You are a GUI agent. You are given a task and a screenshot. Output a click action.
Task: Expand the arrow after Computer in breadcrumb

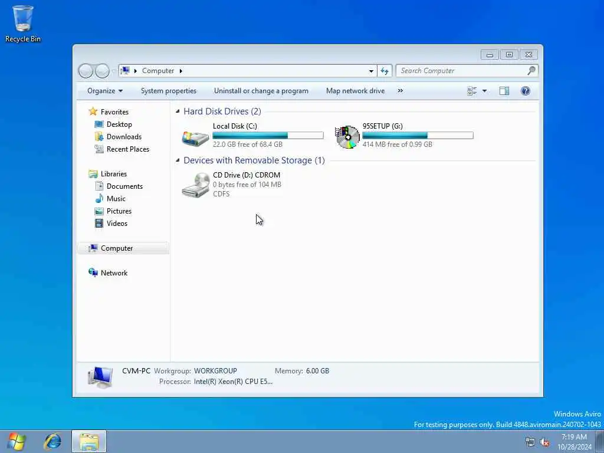(x=181, y=71)
